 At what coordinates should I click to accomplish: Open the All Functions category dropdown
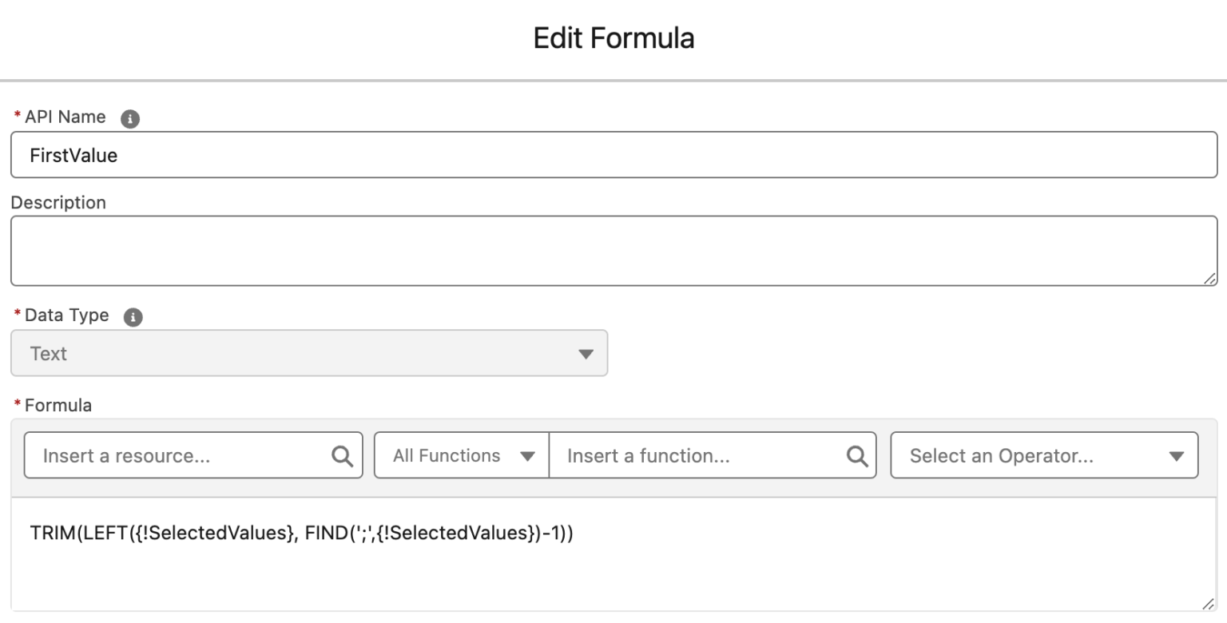tap(460, 455)
